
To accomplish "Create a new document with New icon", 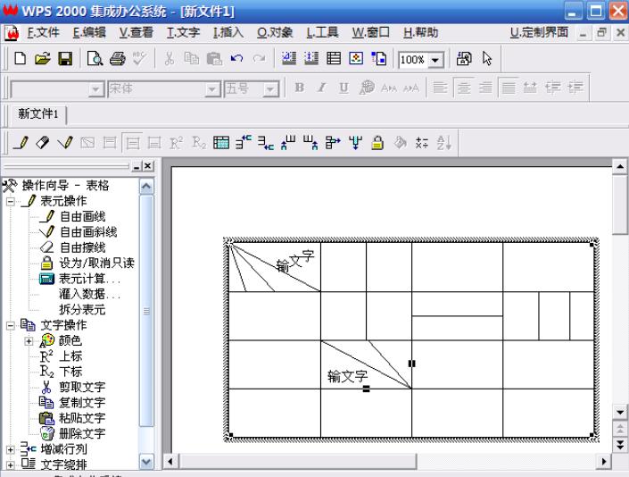I will [x=21, y=59].
